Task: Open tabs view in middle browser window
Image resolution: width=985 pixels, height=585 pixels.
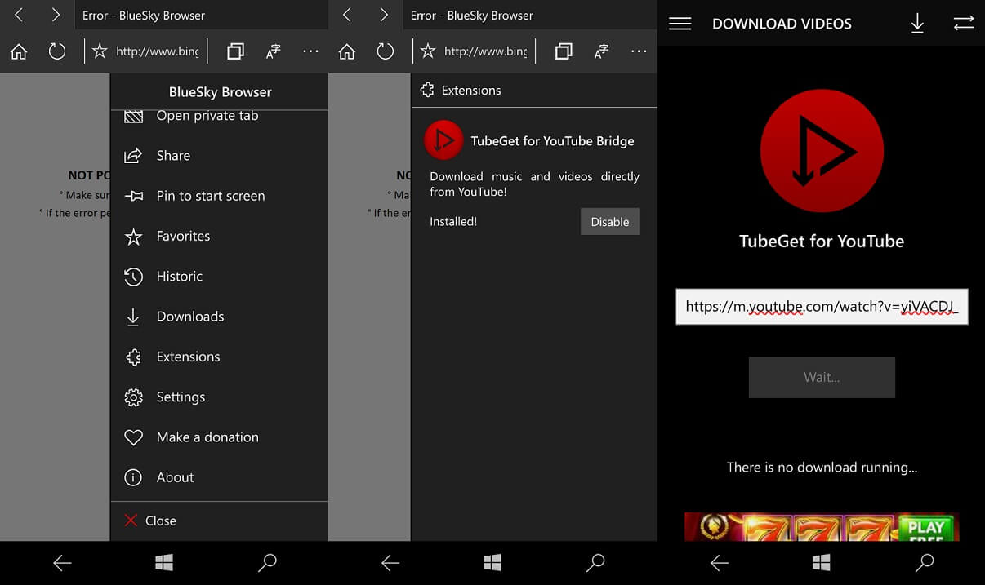Action: coord(564,51)
